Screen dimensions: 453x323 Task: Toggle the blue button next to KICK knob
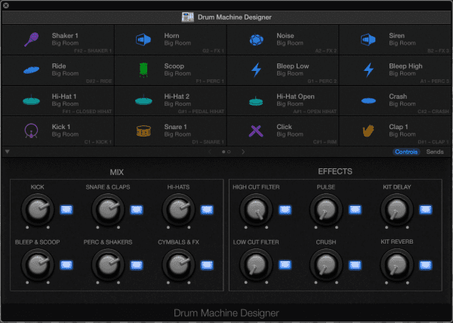tap(66, 210)
